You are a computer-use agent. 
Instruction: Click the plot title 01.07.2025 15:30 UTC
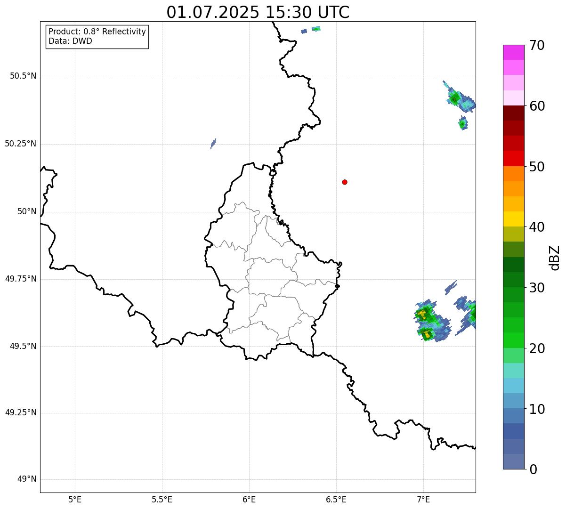click(258, 12)
